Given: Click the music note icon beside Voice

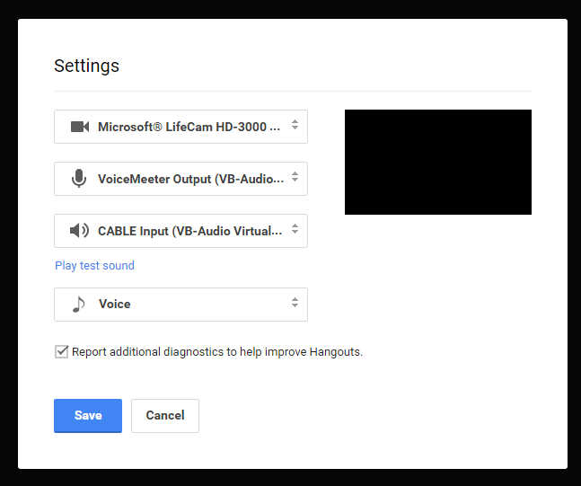Looking at the screenshot, I should coord(78,305).
